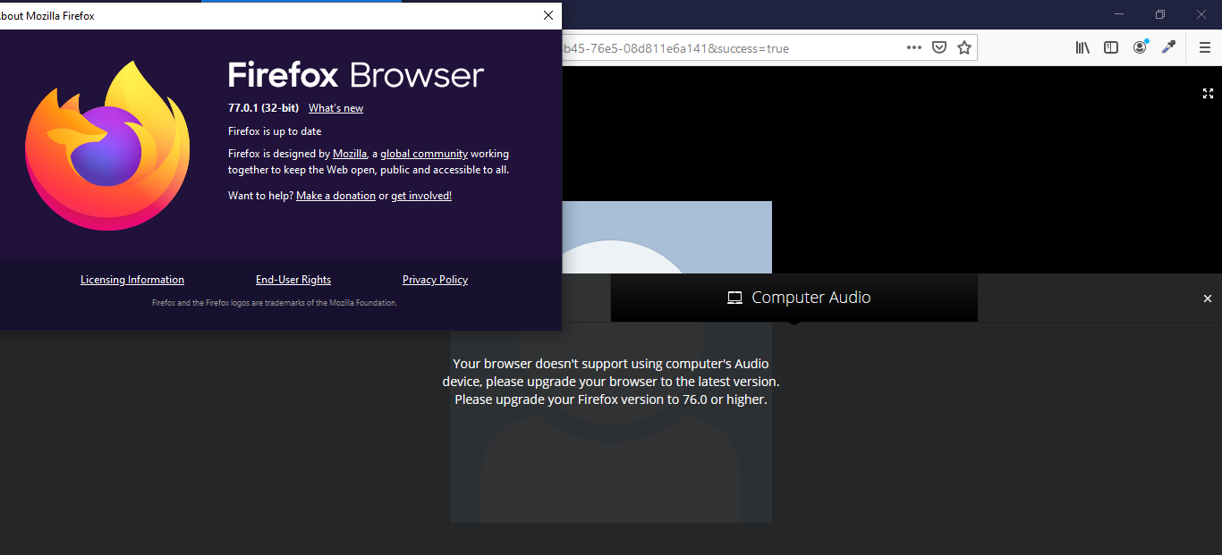Click the 'Firefox is up to date' text

[275, 131]
